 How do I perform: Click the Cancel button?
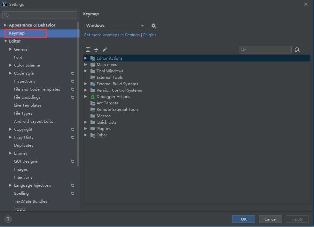[270, 219]
